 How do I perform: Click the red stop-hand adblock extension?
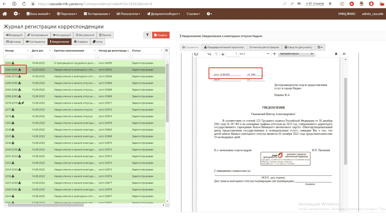[372, 4]
